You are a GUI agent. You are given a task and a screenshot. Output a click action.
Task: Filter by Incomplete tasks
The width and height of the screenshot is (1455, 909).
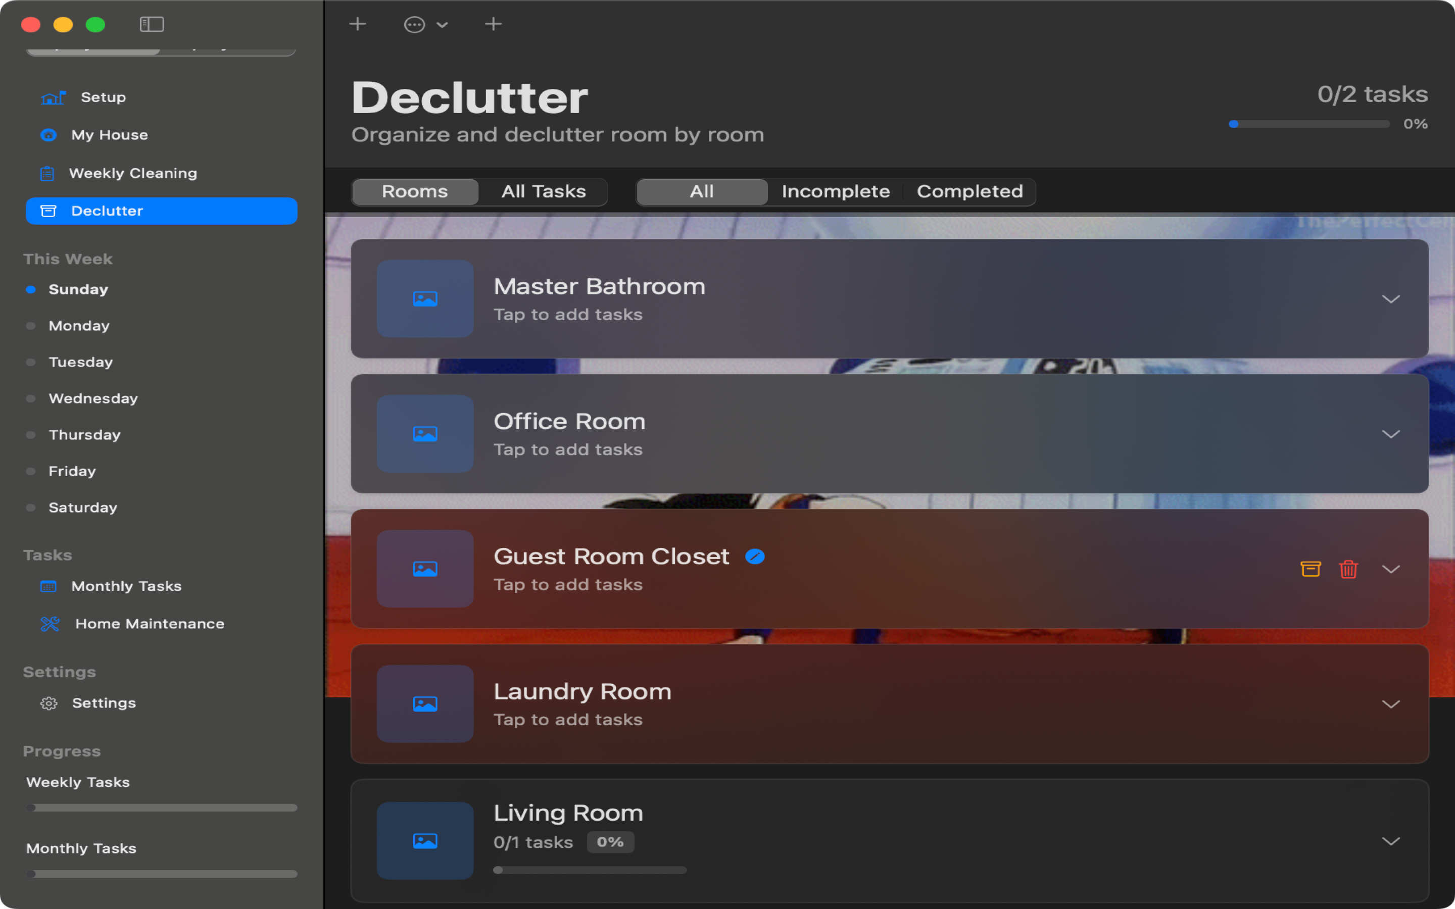pos(836,192)
